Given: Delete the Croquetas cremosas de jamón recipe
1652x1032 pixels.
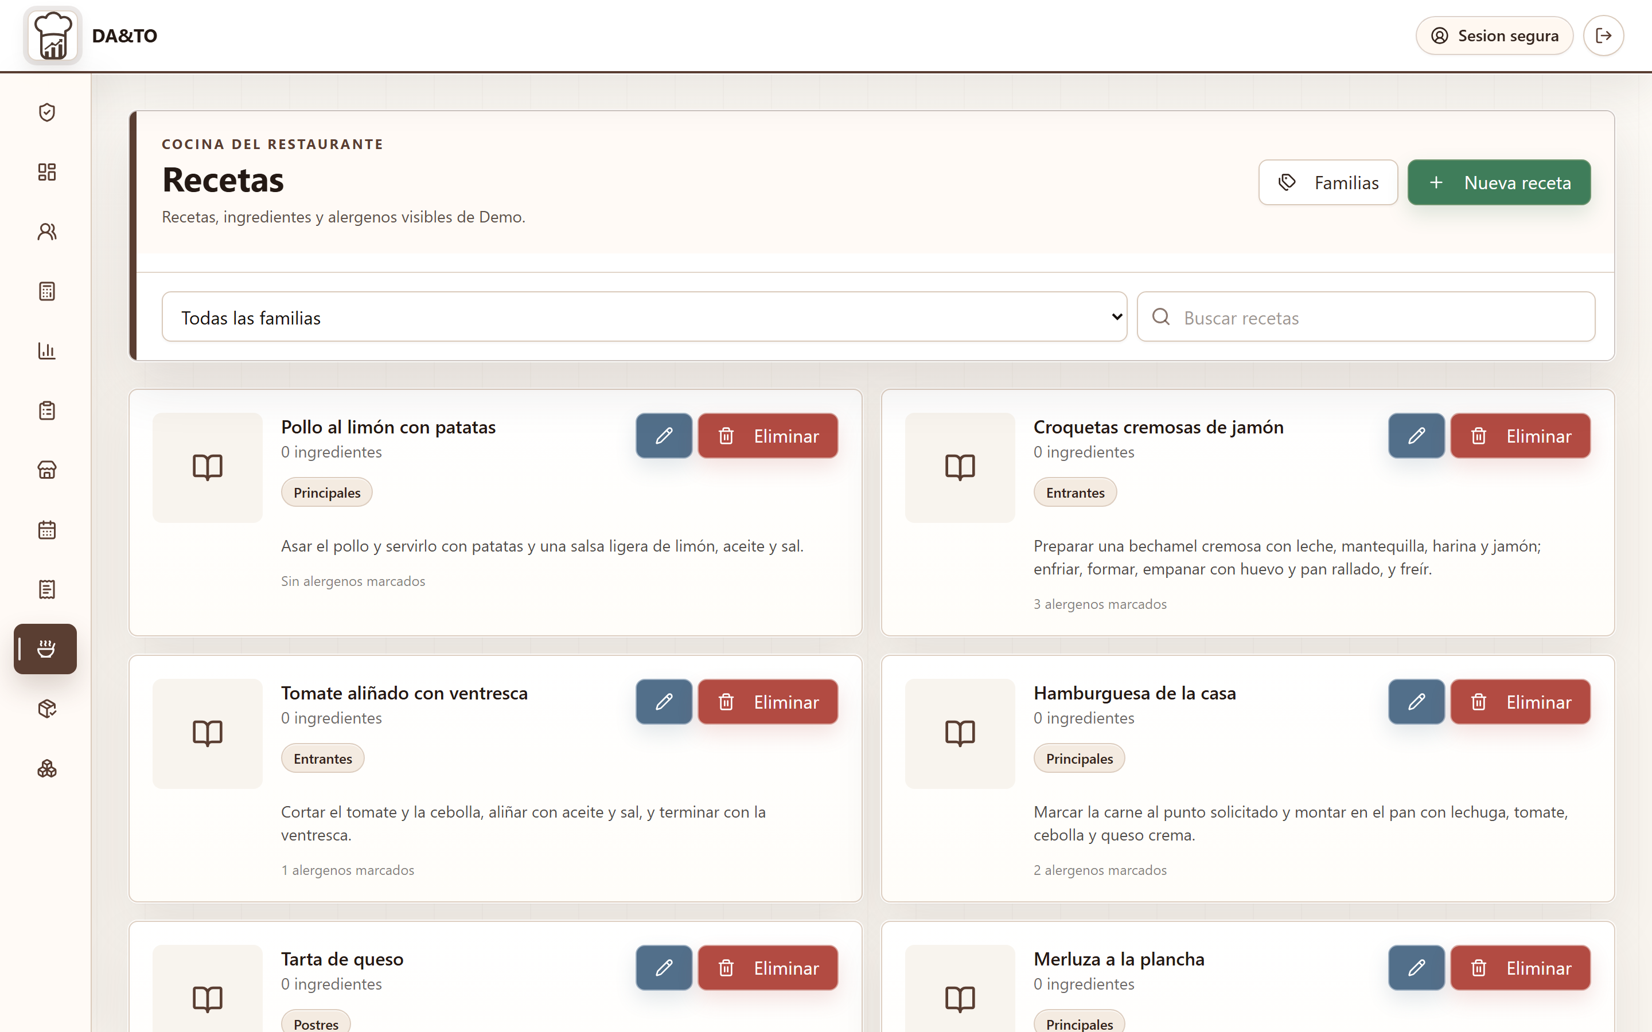Looking at the screenshot, I should pyautogui.click(x=1520, y=436).
